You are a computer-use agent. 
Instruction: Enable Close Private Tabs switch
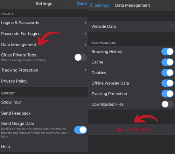(80, 57)
